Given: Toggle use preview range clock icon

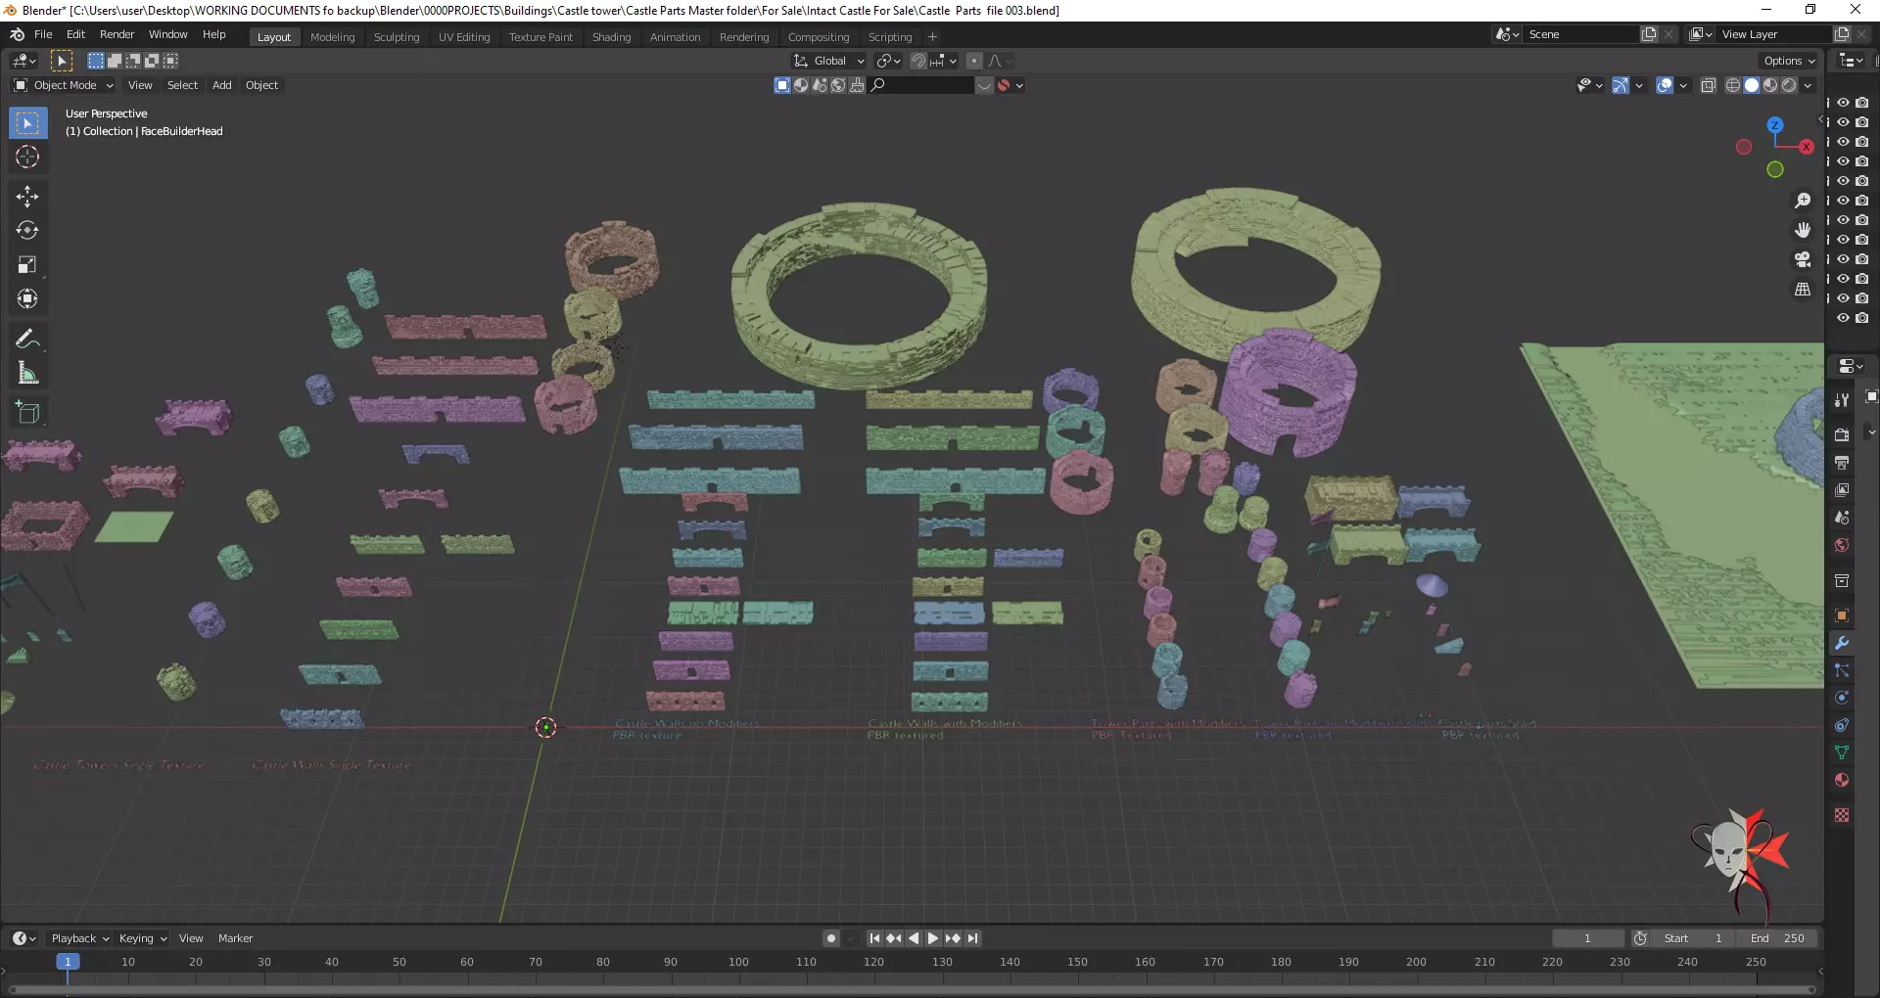Looking at the screenshot, I should click(x=1640, y=938).
